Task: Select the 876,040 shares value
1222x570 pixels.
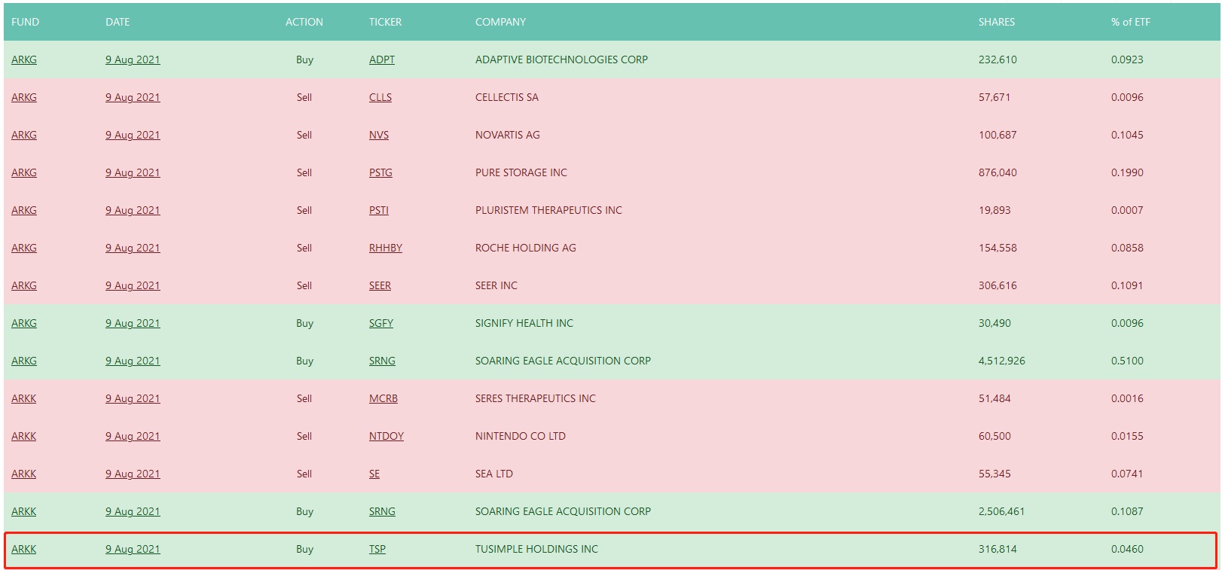Action: tap(997, 172)
